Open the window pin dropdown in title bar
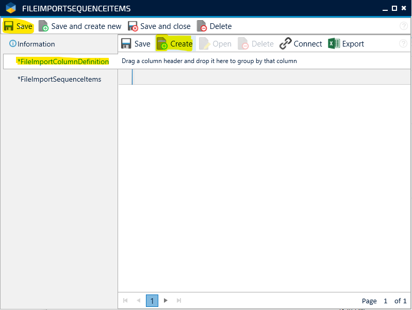 [384, 8]
